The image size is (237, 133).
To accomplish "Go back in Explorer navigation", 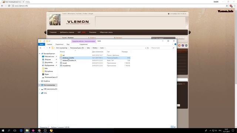I will tap(40, 48).
